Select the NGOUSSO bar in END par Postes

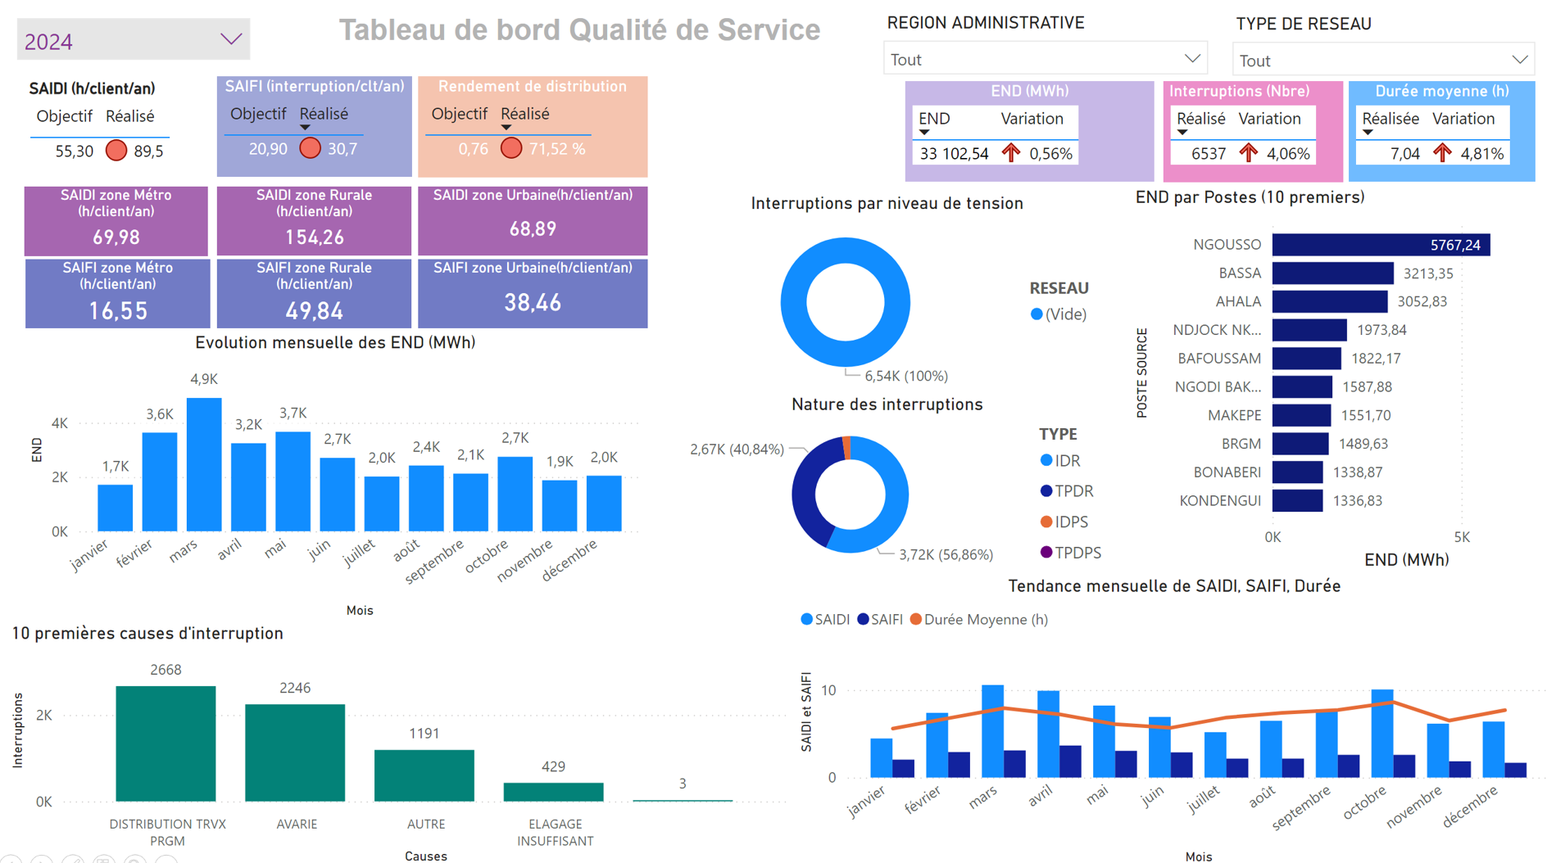pyautogui.click(x=1380, y=245)
